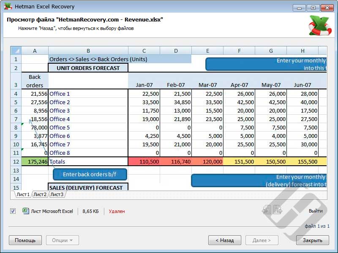Minimize the Hetman Excel Recovery window
Viewport: 338px width, 253px height.
click(x=299, y=8)
